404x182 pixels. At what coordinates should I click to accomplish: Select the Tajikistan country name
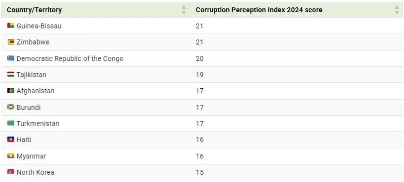click(x=32, y=75)
